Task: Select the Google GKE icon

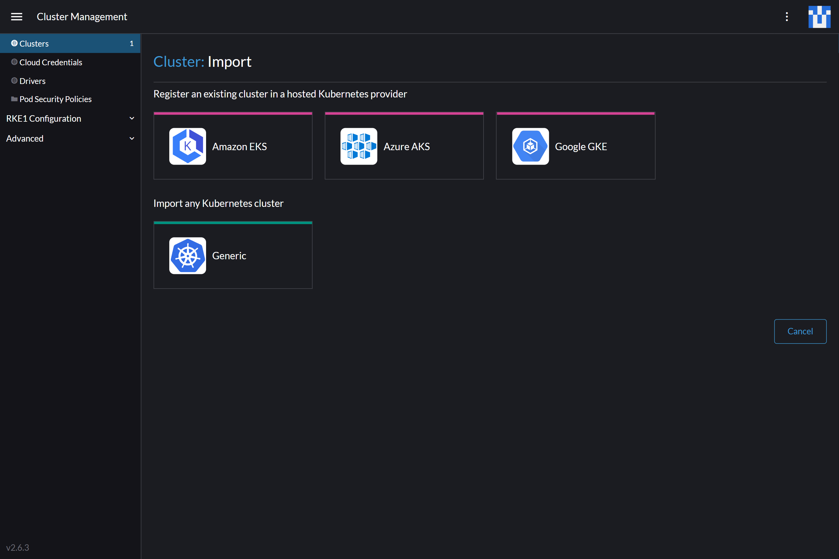Action: 530,146
